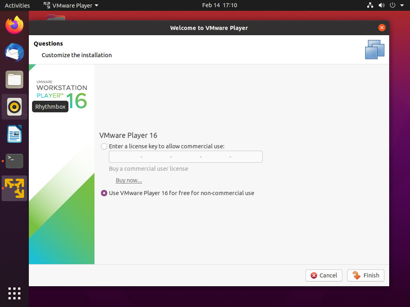
Task: Open the network status tray icon
Action: pos(370,5)
